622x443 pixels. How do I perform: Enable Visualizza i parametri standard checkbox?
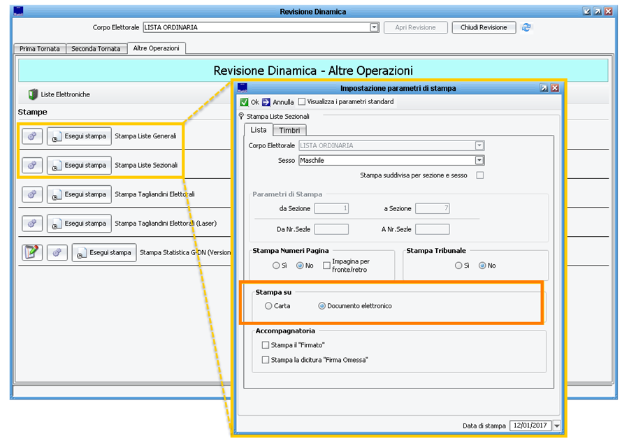[302, 102]
